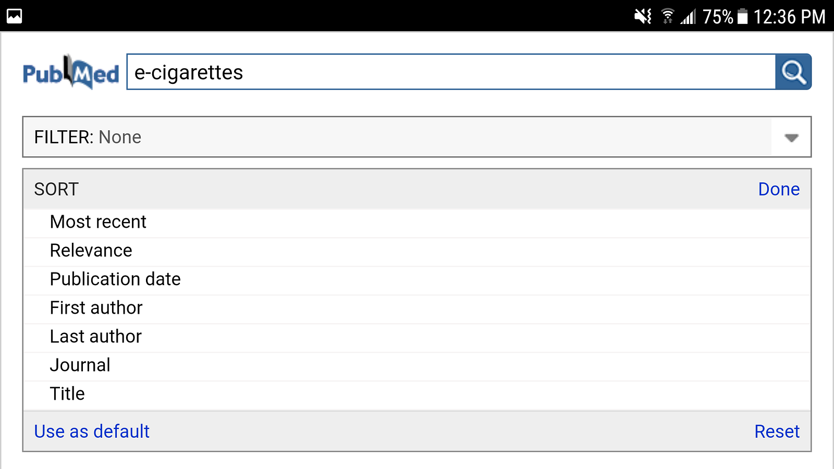The width and height of the screenshot is (834, 469).
Task: Tap the image notification icon in status bar
Action: (15, 16)
